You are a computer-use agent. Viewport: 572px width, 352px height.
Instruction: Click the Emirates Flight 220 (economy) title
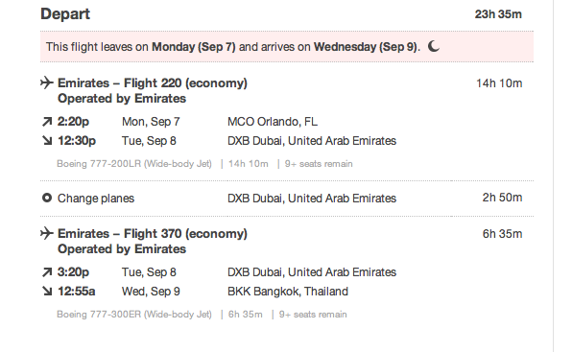[x=153, y=83]
